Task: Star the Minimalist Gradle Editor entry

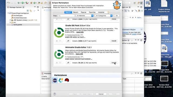Action: click(x=59, y=63)
